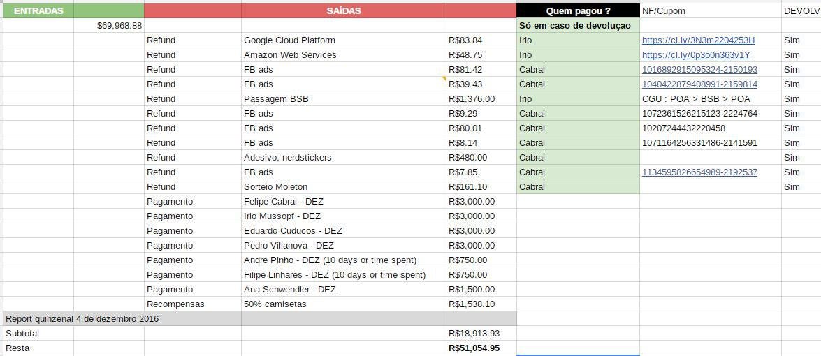
Task: Select the green ENTRADAS header cell
Action: (x=38, y=10)
